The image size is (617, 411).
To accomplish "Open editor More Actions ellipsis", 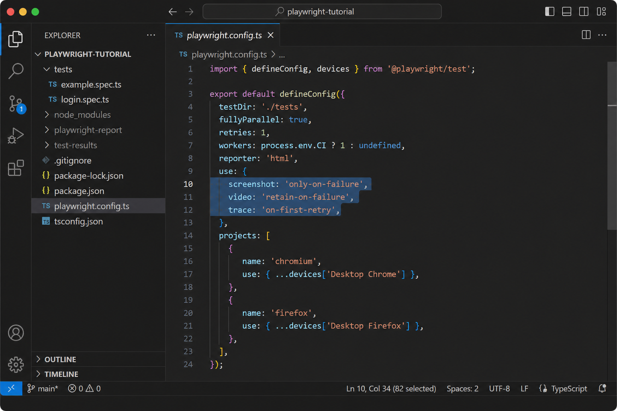I will point(602,35).
